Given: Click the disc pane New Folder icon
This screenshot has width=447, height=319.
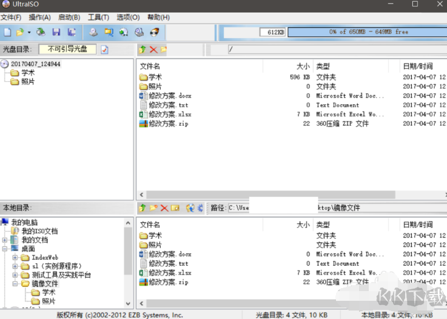Looking at the screenshot, I should [164, 50].
